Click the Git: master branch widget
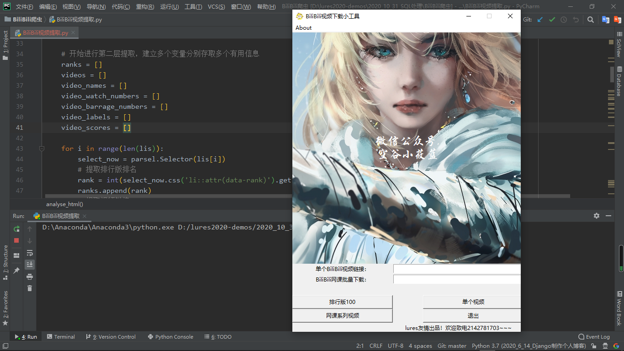 tap(452, 346)
